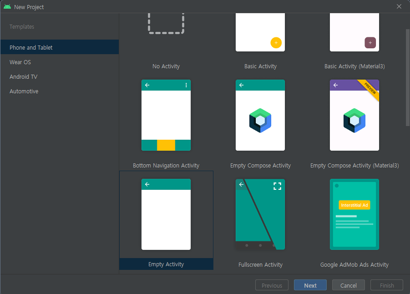Click the "Empty Compose Activity (Material3)" label
The height and width of the screenshot is (294, 410).
click(x=354, y=165)
